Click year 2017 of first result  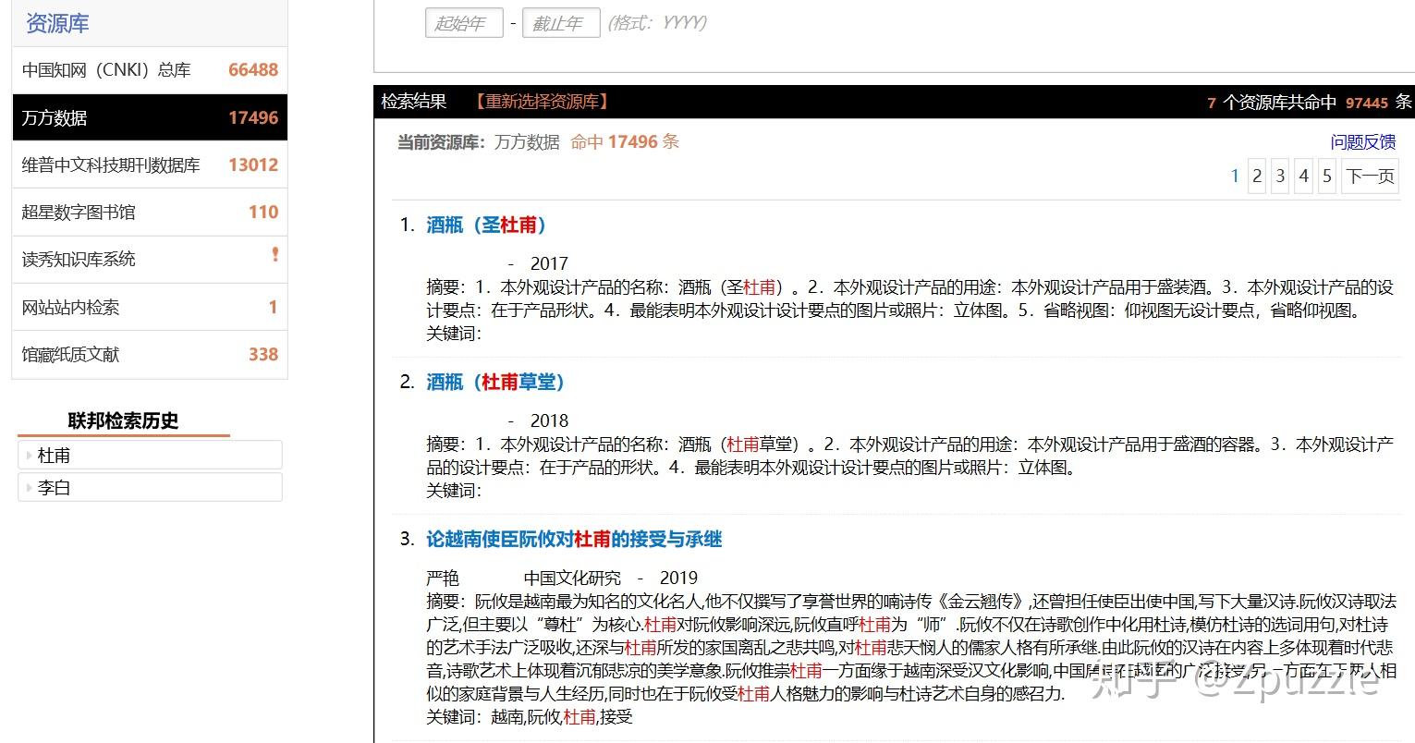pos(549,263)
